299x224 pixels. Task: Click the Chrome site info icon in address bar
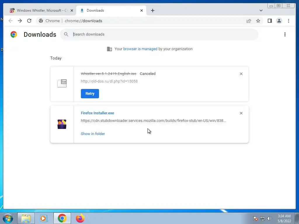[41, 21]
